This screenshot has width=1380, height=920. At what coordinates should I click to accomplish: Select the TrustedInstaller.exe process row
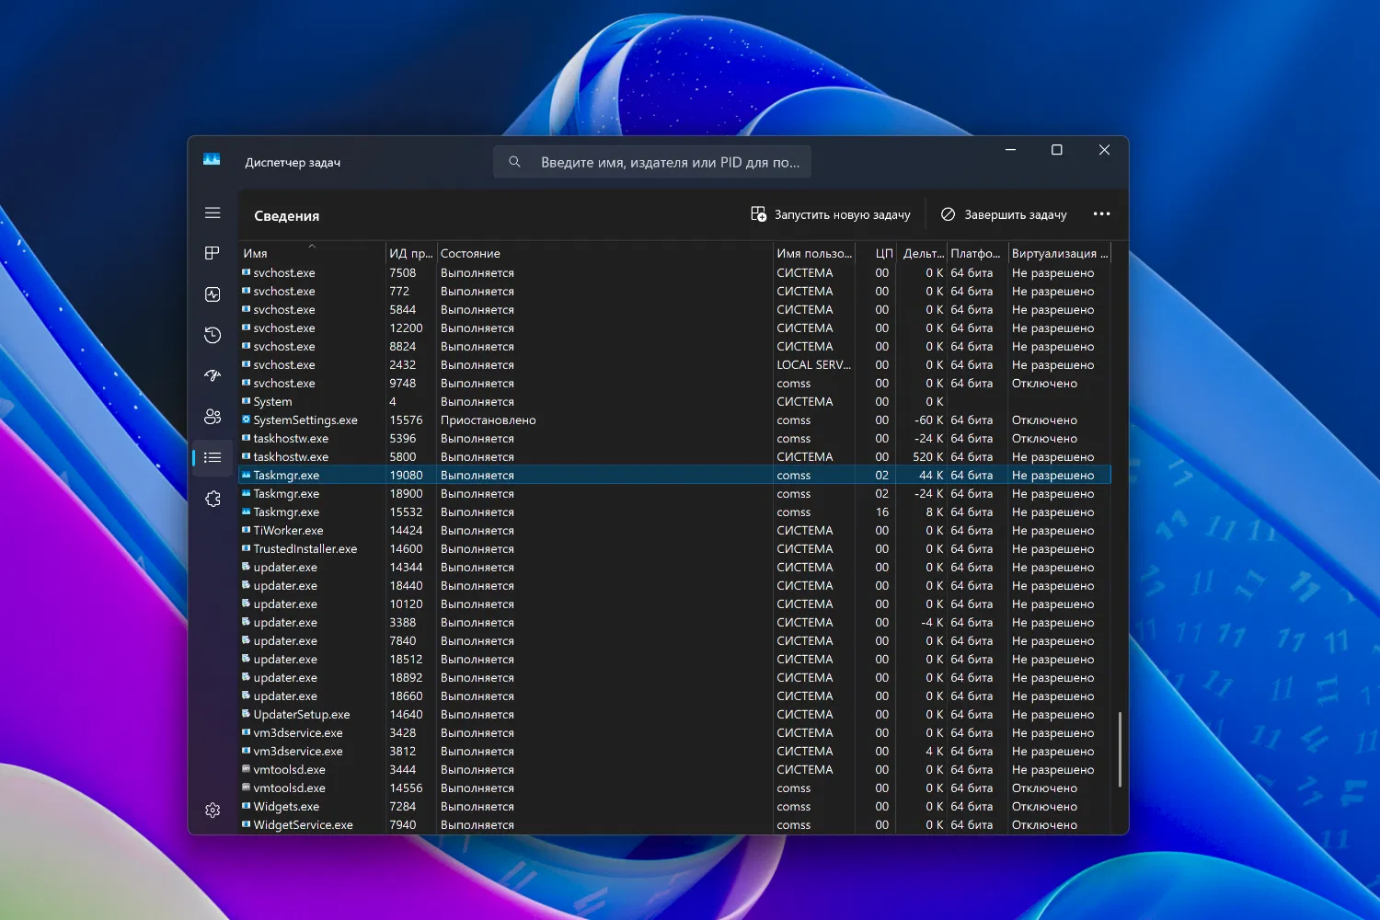(x=305, y=549)
